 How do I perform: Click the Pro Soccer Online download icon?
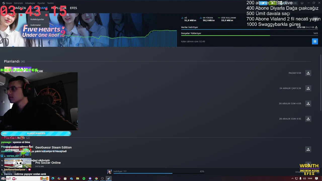[308, 164]
